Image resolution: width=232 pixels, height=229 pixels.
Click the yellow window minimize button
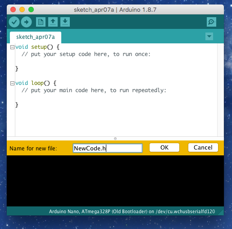tap(22, 9)
